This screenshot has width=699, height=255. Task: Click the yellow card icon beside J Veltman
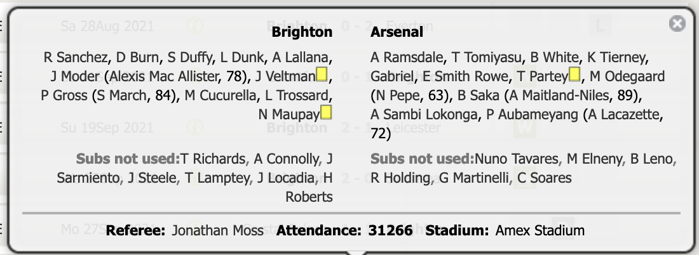[x=322, y=74]
